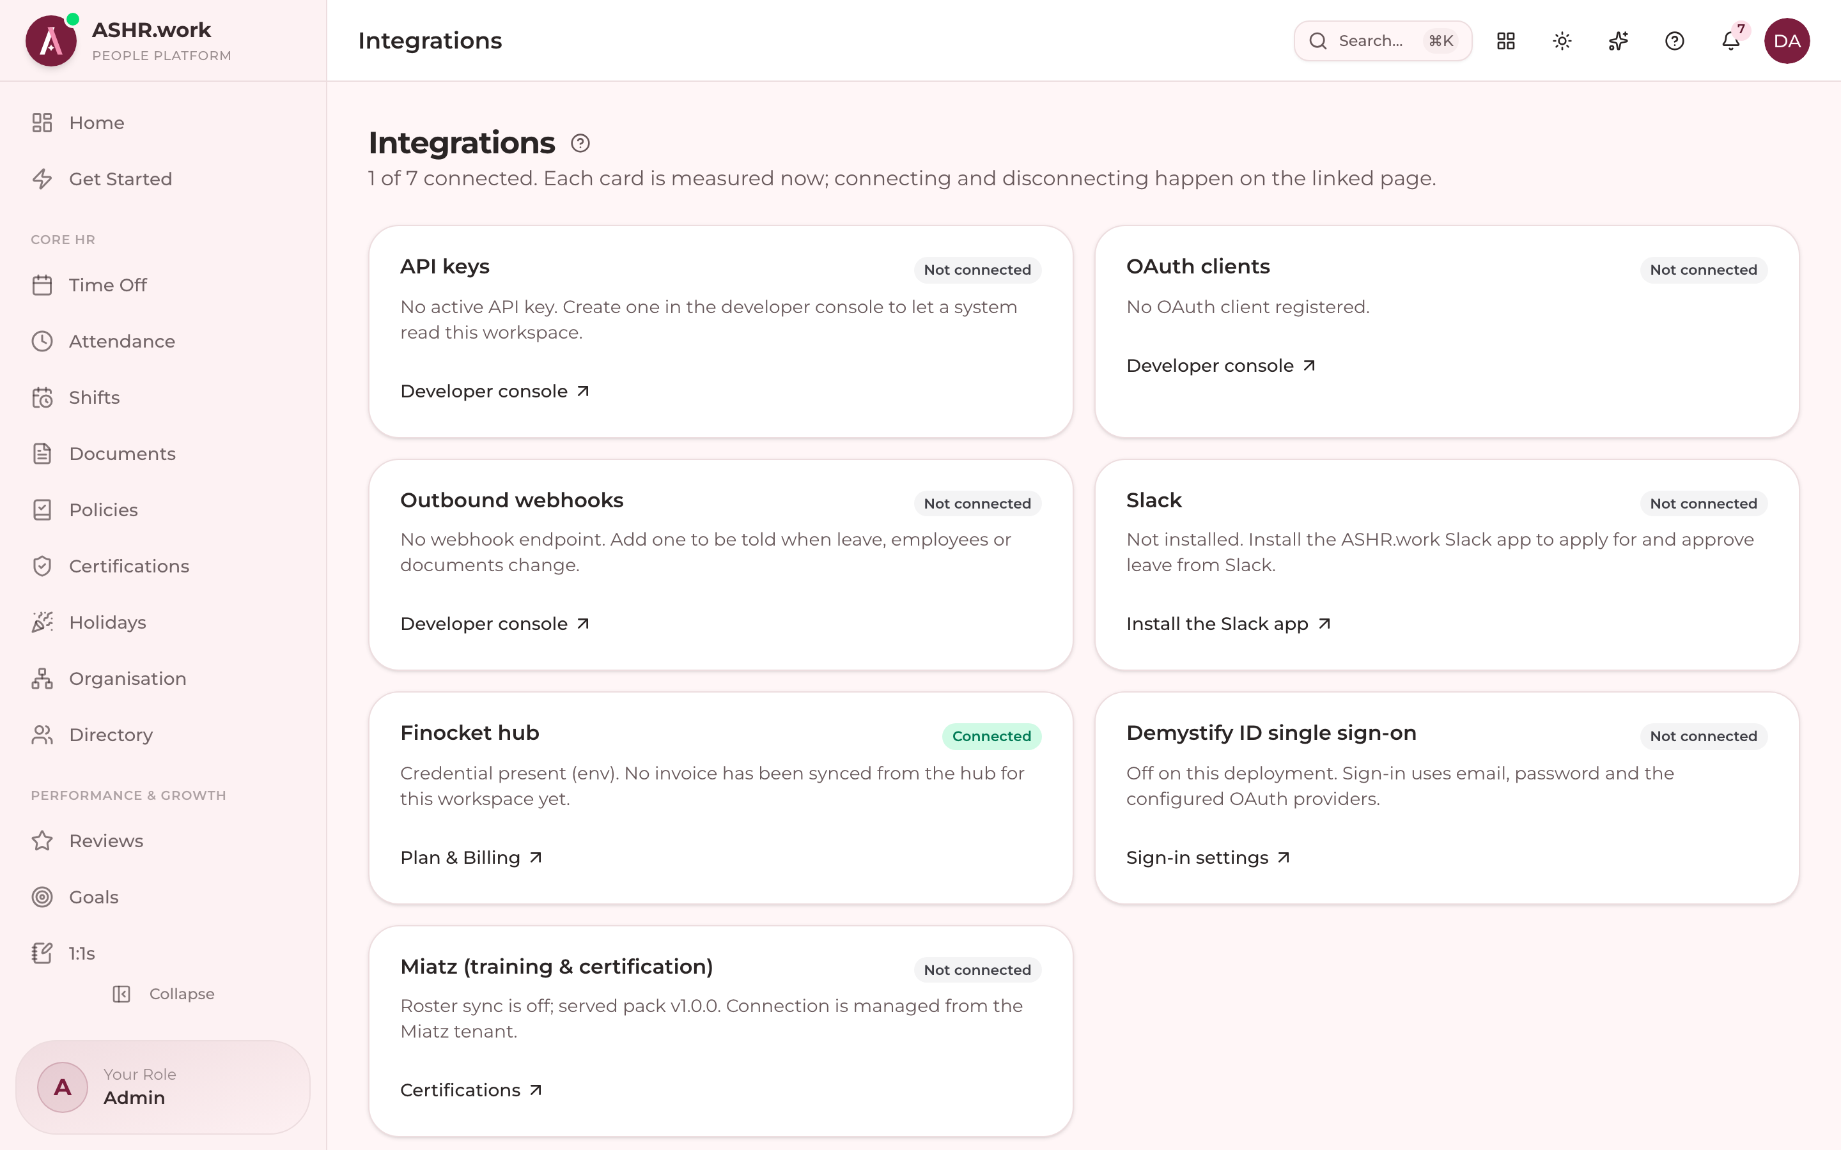This screenshot has width=1841, height=1150.
Task: Click the Certifications shield icon
Action: (x=42, y=567)
